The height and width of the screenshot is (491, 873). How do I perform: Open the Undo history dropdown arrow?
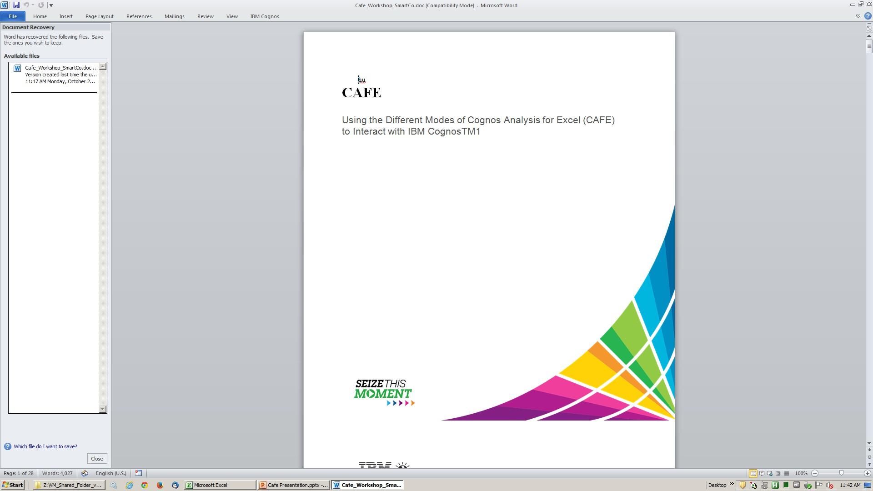[x=33, y=5]
